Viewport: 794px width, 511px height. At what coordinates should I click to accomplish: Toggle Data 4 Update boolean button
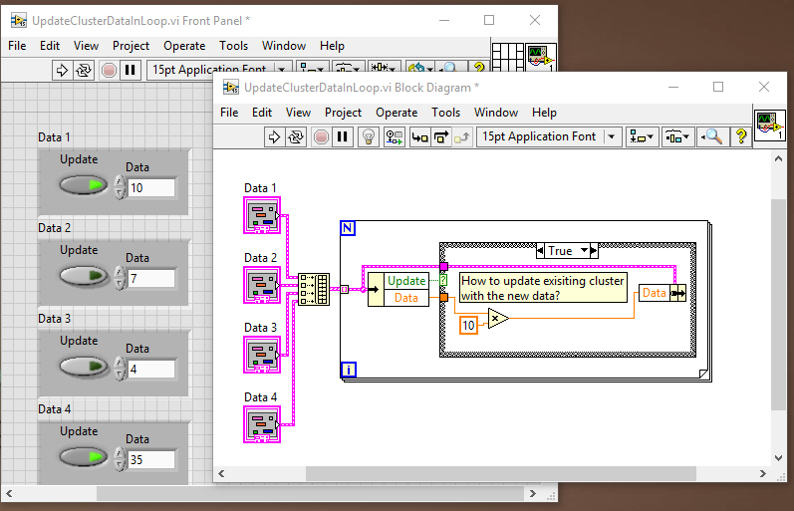click(84, 457)
